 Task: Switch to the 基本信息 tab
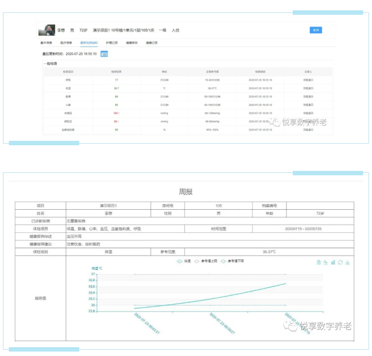point(46,43)
